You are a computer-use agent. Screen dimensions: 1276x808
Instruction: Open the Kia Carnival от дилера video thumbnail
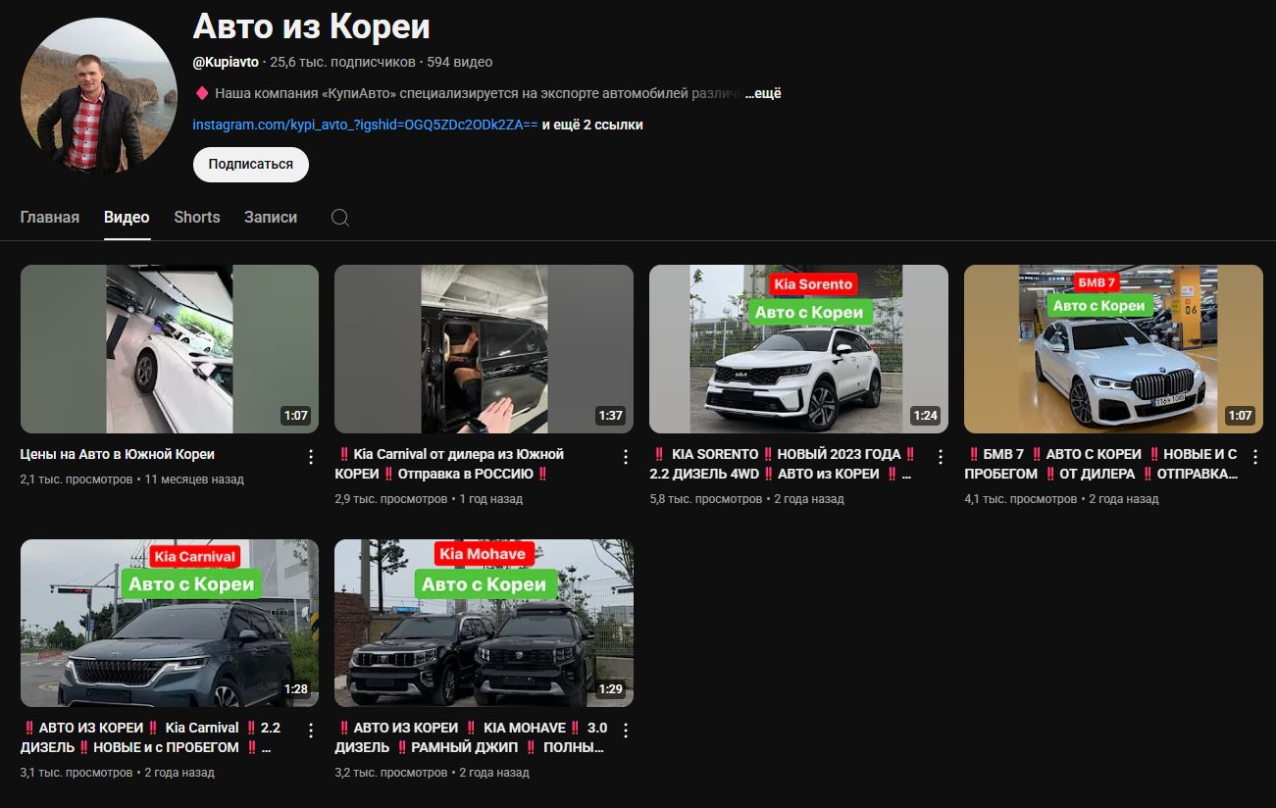(484, 349)
